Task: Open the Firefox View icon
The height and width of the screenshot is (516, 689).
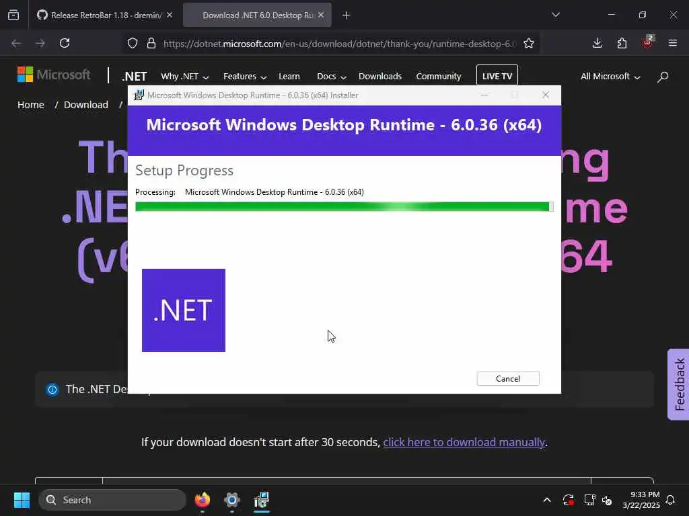Action: point(13,15)
